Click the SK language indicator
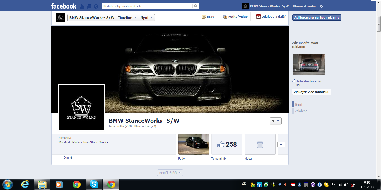 coord(244,184)
